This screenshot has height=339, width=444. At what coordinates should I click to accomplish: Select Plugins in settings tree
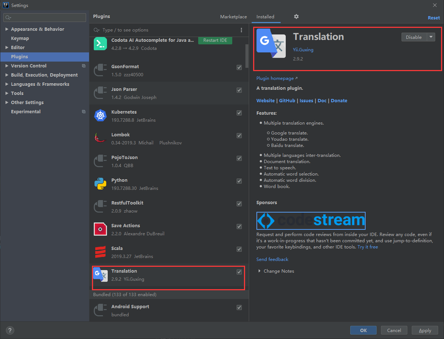45,57
